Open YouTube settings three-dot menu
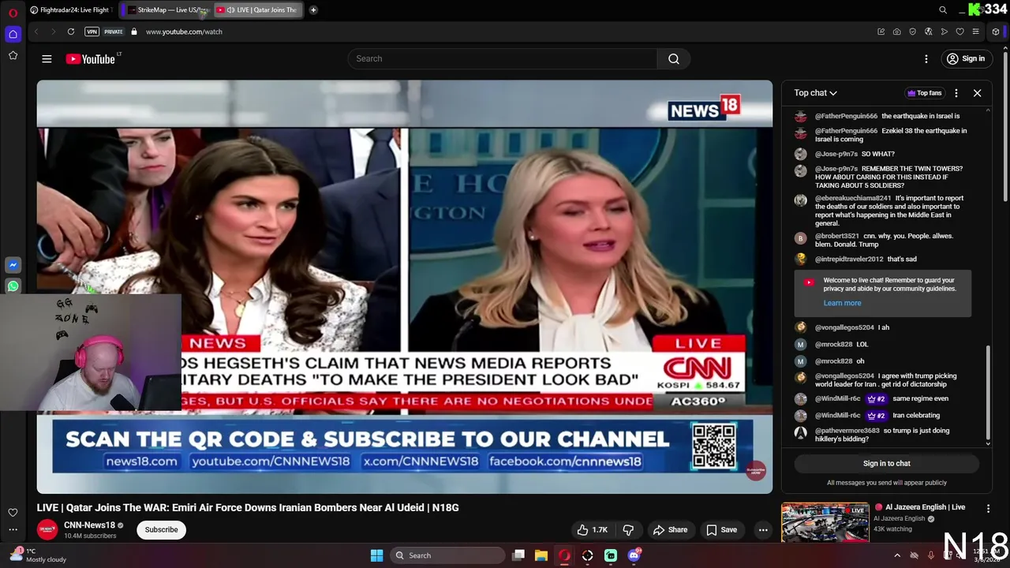Image resolution: width=1010 pixels, height=568 pixels. (x=926, y=58)
